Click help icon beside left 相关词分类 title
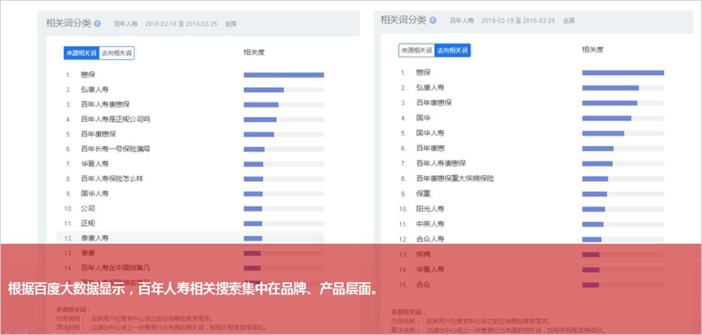 pos(98,24)
